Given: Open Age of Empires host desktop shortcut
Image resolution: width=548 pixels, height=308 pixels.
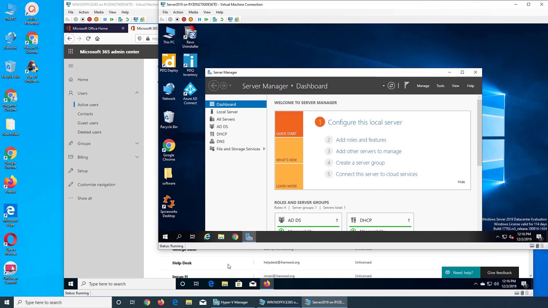Looking at the screenshot, I should [x=32, y=72].
